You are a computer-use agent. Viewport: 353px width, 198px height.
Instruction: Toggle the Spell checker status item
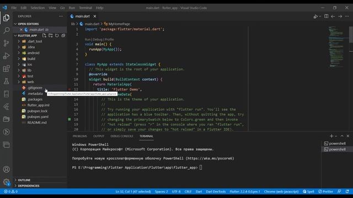pos(308,191)
